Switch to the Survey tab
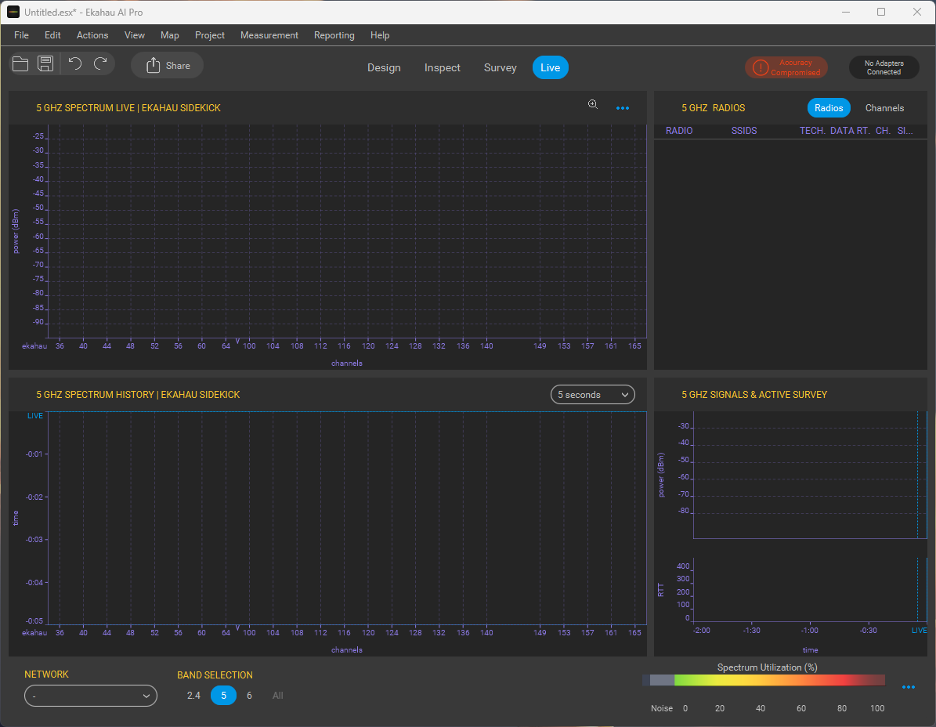Screen dimensions: 936x727 (500, 67)
